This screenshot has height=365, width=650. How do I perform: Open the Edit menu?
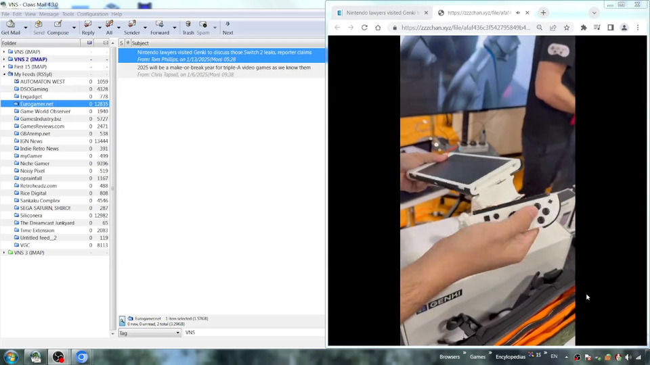point(17,14)
